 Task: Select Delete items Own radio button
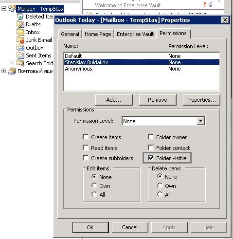pos(160,185)
